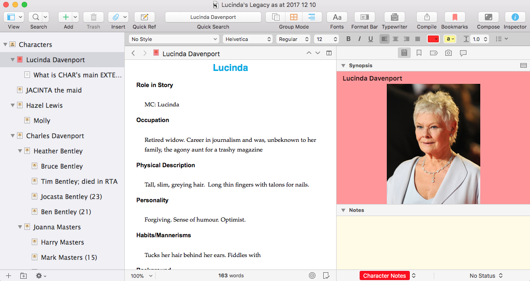Add new folder via binder footer
The width and height of the screenshot is (530, 281).
point(23,275)
